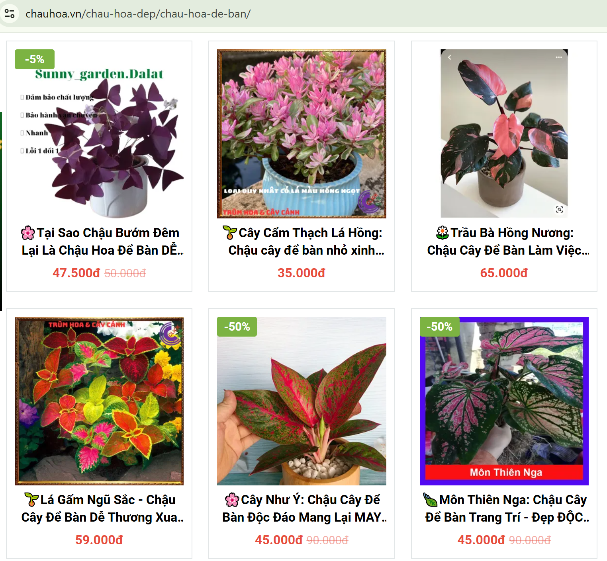The width and height of the screenshot is (607, 561).
Task: Open the Môn Thiên Nga product image
Action: point(504,401)
